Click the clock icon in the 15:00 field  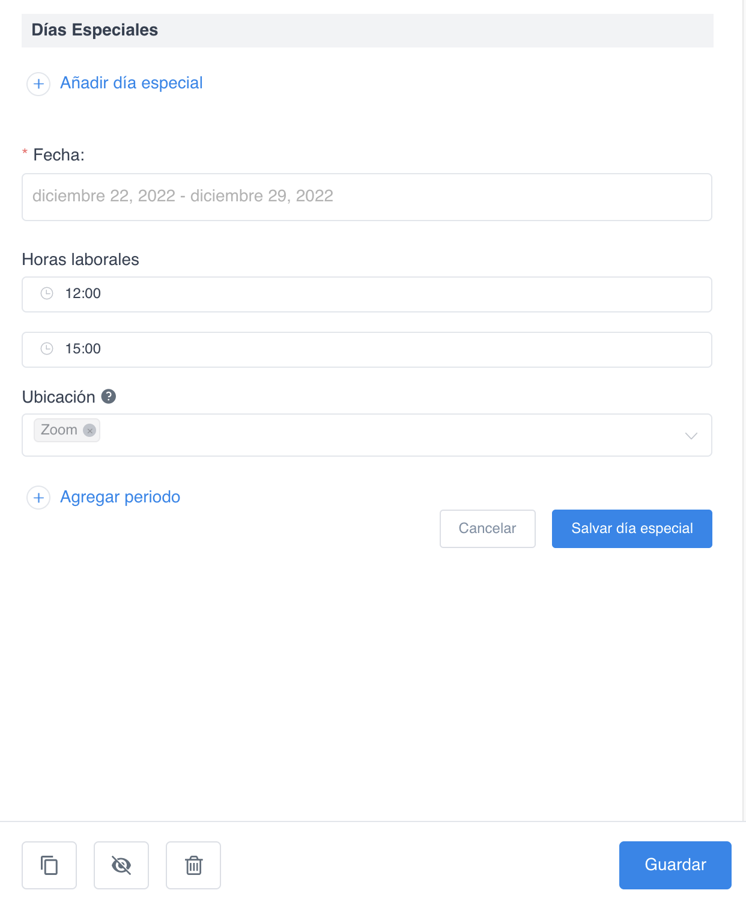click(47, 349)
